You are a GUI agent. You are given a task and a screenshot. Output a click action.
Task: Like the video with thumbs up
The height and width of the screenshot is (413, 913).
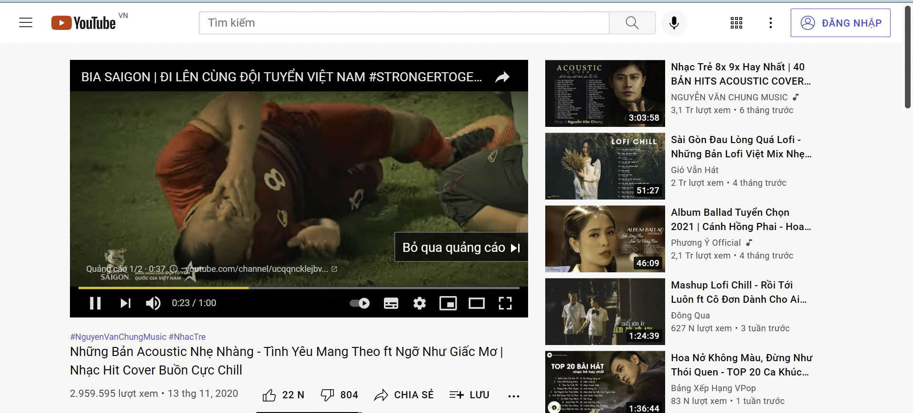(283, 395)
